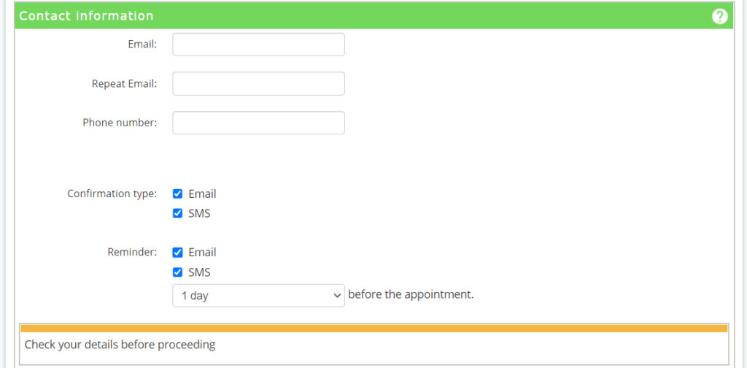Click the Contact information header title

point(86,16)
